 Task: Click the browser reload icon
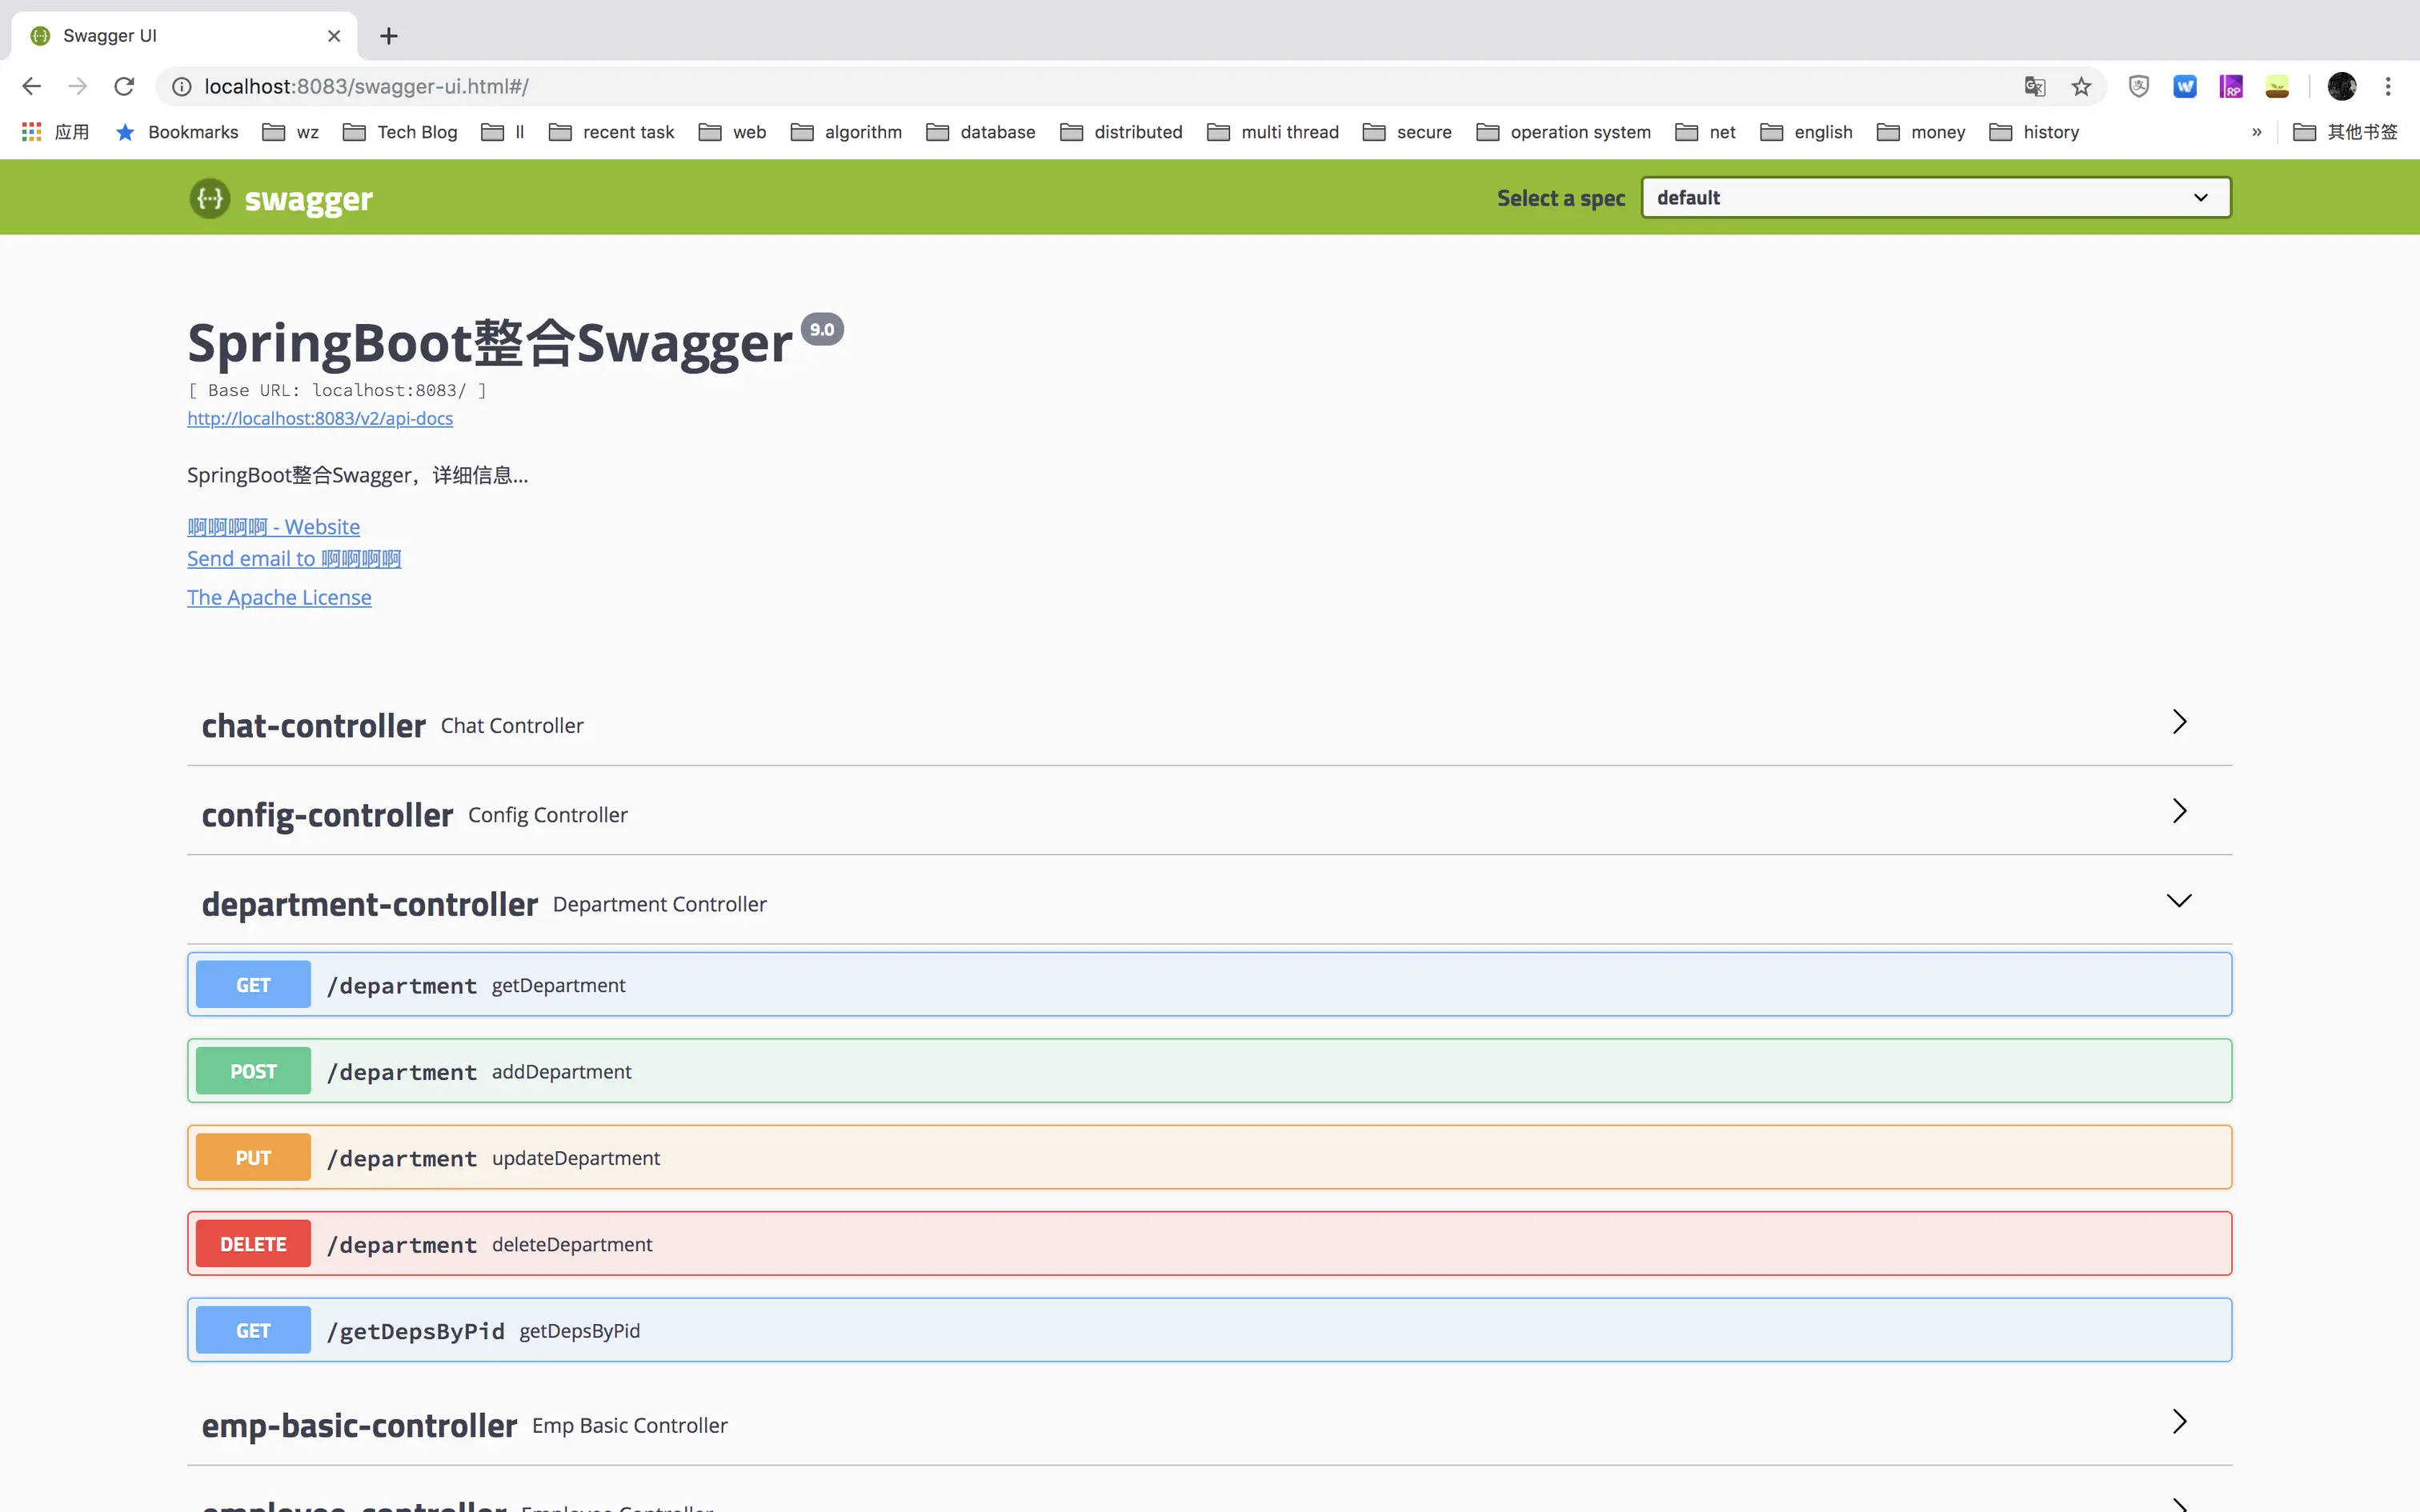point(124,87)
